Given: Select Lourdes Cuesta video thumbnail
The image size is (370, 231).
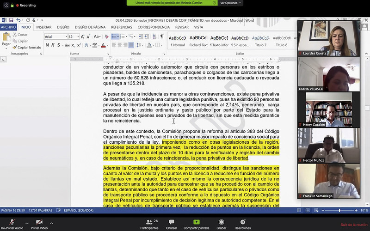Looking at the screenshot, I should pos(329,38).
